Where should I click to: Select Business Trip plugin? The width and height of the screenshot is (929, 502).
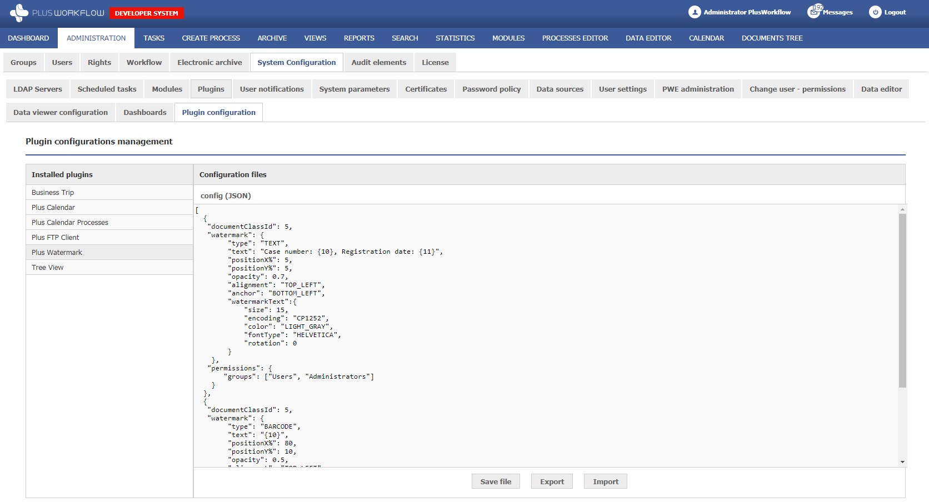pyautogui.click(x=109, y=192)
